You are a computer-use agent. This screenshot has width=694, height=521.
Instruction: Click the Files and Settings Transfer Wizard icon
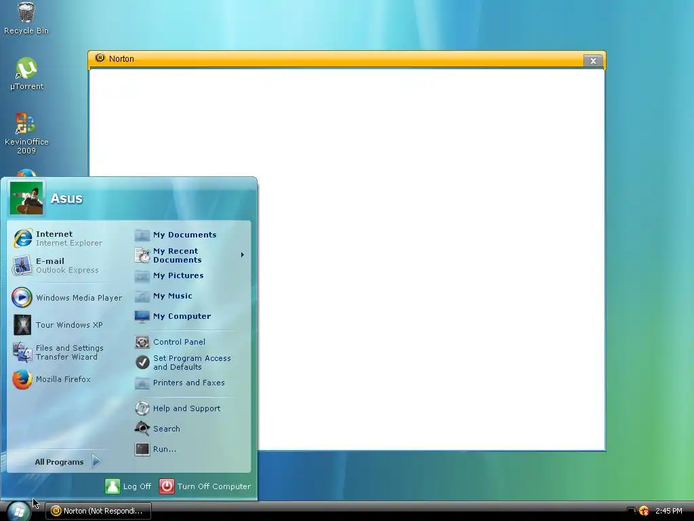click(22, 352)
